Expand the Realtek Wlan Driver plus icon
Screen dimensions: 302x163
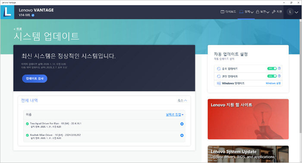tap(182, 135)
